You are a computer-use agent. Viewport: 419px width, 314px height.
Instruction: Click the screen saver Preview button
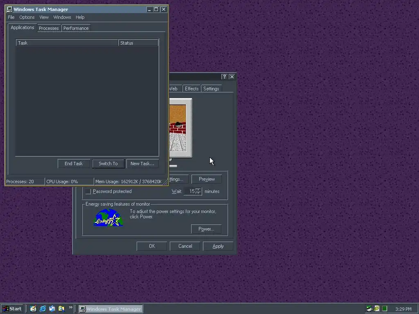207,179
